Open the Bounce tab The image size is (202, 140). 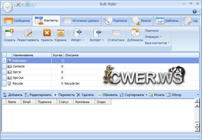pos(141,21)
